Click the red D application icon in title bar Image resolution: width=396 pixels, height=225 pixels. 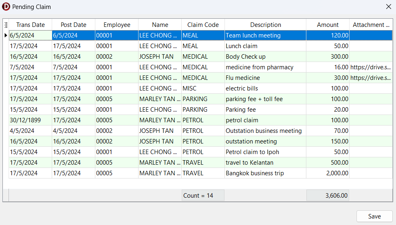6,7
